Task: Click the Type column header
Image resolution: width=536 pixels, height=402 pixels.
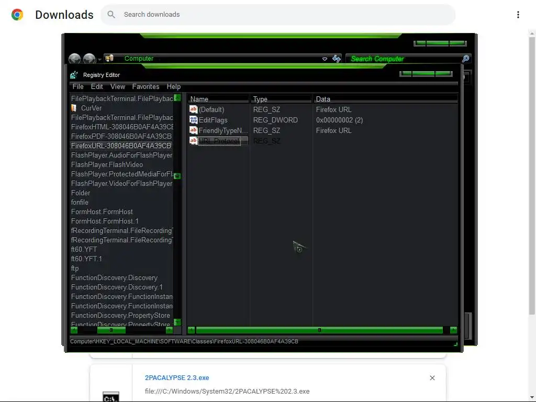Action: (281, 99)
